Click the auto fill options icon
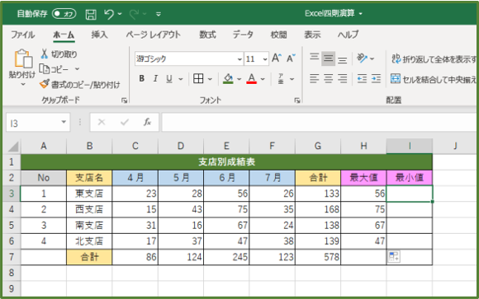This screenshot has width=479, height=299. pos(394,256)
